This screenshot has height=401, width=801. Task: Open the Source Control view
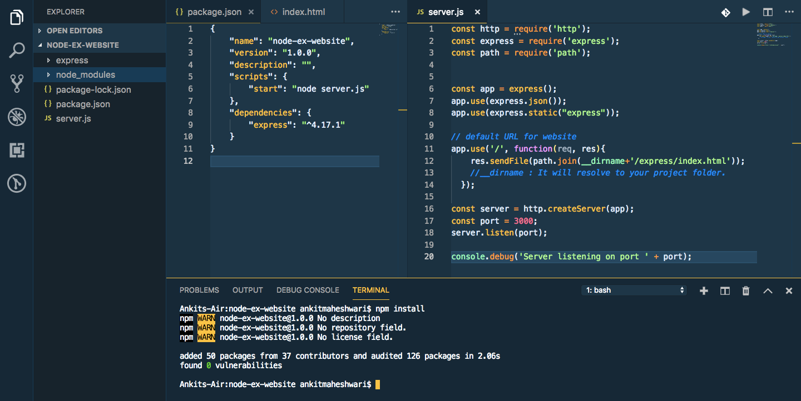(16, 83)
